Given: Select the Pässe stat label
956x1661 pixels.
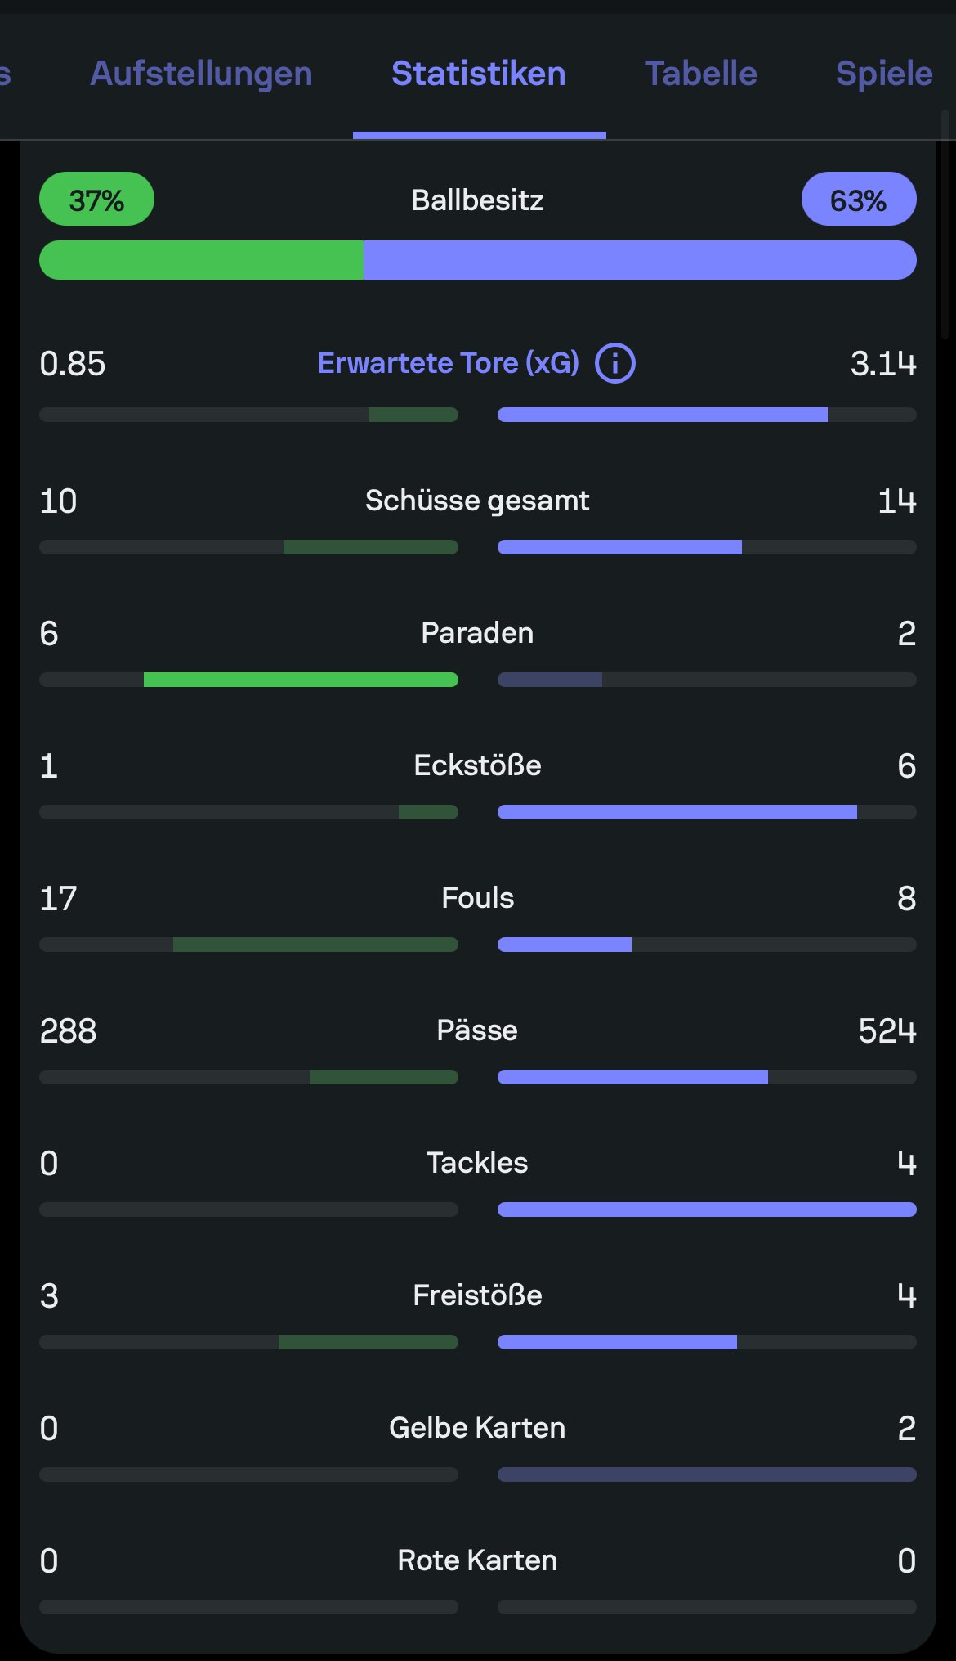Looking at the screenshot, I should pos(477,1030).
